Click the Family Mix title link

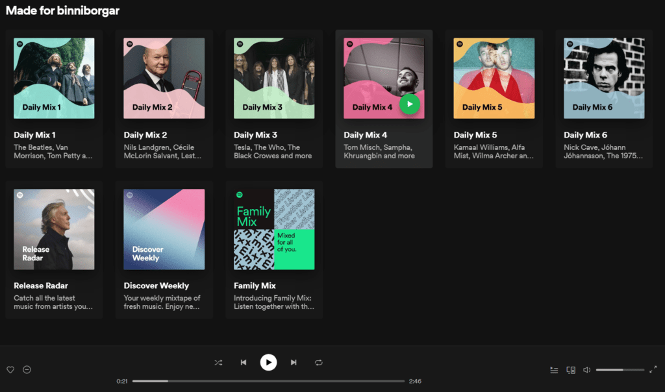[x=255, y=286]
